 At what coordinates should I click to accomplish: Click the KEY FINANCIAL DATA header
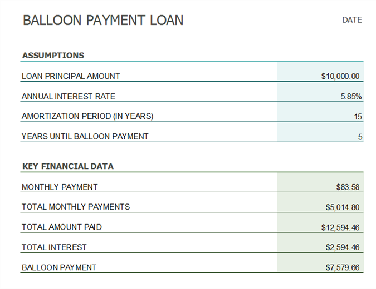pyautogui.click(x=67, y=166)
